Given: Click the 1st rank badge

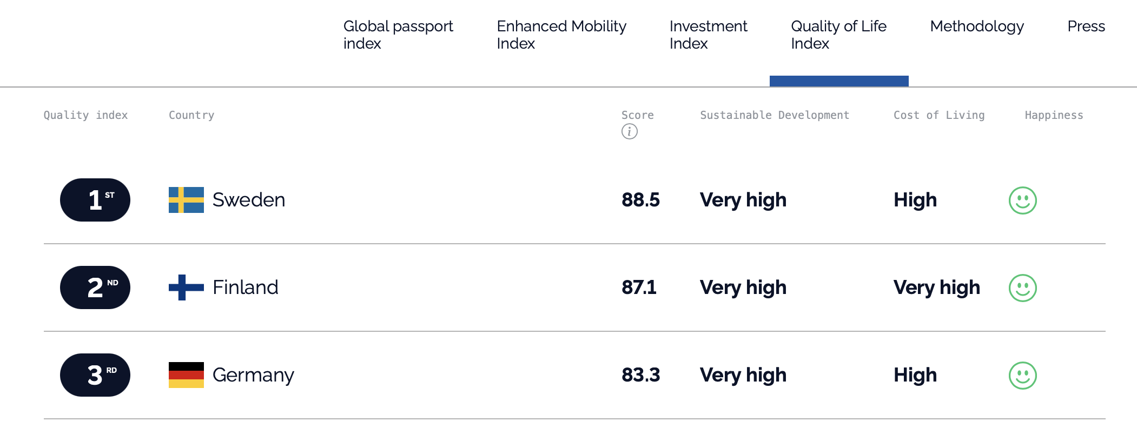Looking at the screenshot, I should (x=95, y=200).
